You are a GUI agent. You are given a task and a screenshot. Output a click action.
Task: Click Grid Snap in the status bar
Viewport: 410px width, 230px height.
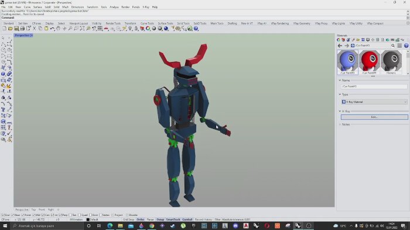pos(128,219)
